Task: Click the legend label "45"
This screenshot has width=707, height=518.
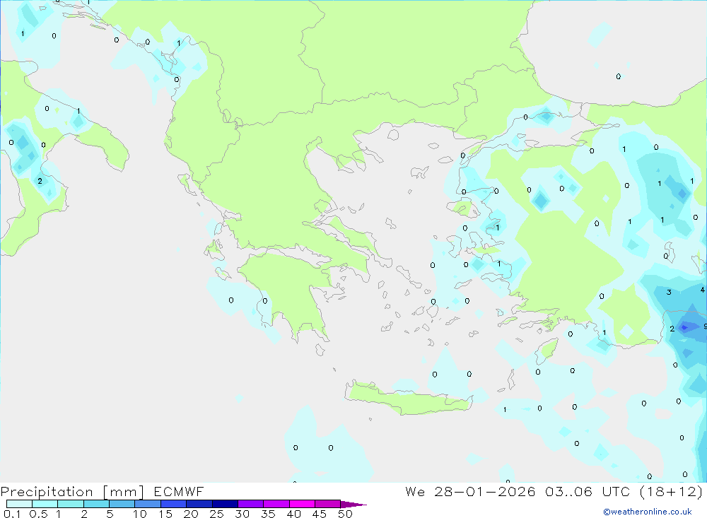Action: 320,514
